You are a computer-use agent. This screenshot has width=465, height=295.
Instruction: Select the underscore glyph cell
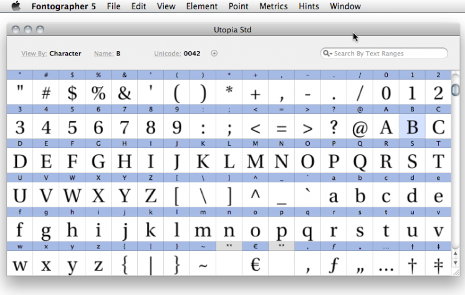pyautogui.click(x=282, y=195)
